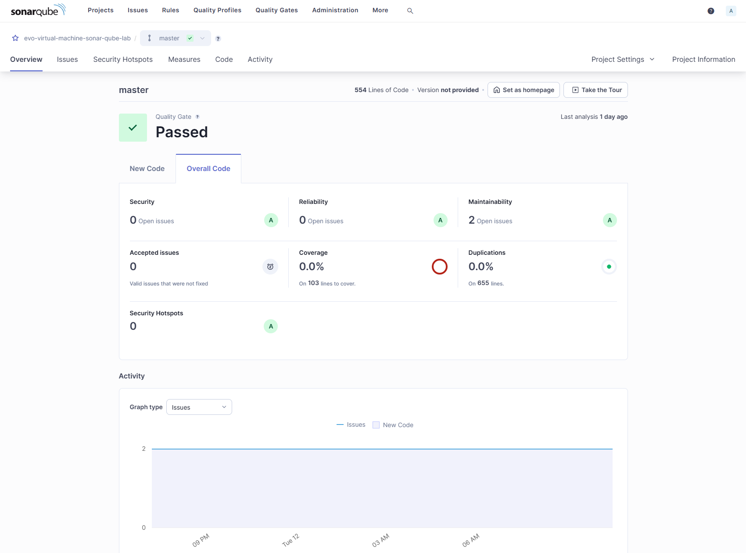
Task: Click the Quality Gate help icon
Action: click(197, 117)
